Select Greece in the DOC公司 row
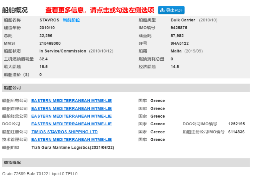Viewport: 256px width, 179px height. [x=158, y=124]
